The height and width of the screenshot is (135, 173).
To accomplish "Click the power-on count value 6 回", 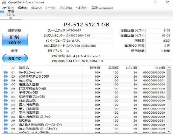I will [158, 46].
